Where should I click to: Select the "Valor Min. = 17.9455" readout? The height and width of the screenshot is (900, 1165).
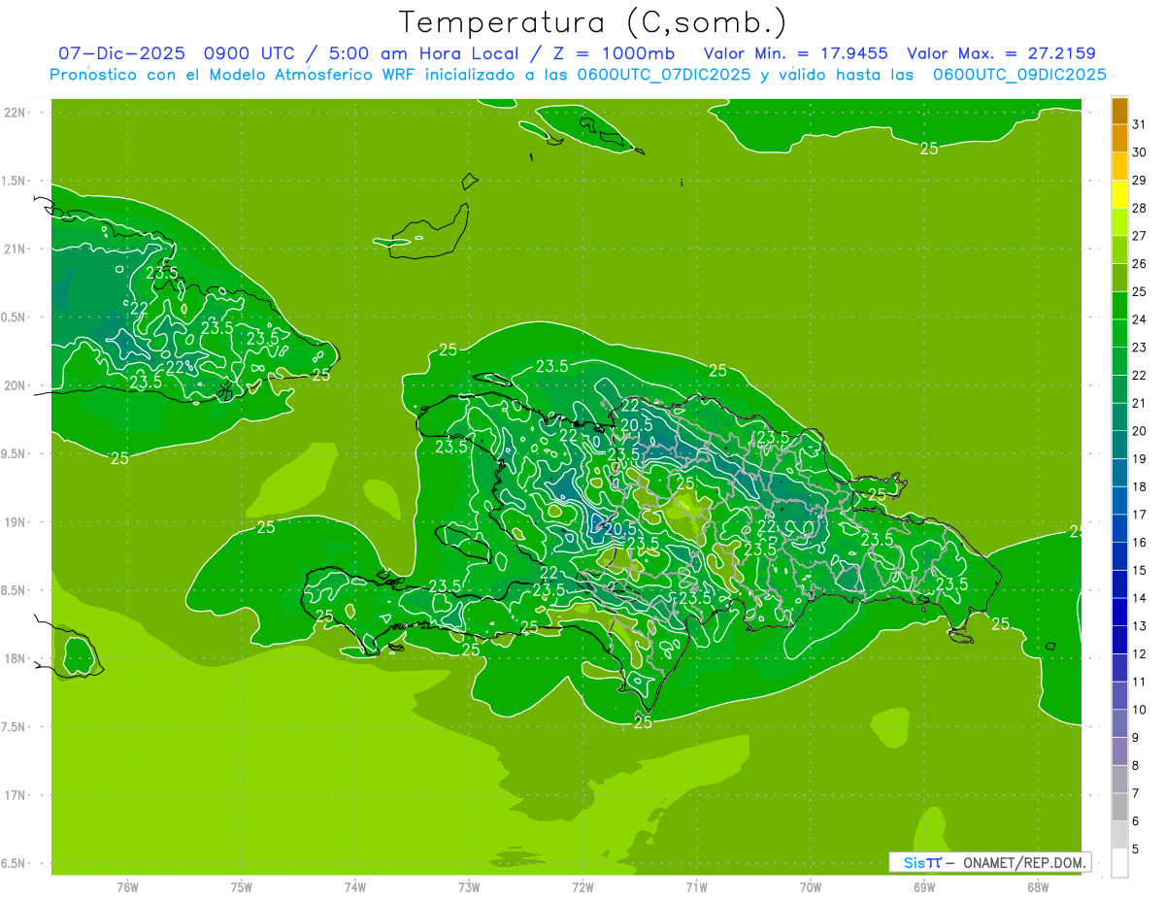[795, 54]
